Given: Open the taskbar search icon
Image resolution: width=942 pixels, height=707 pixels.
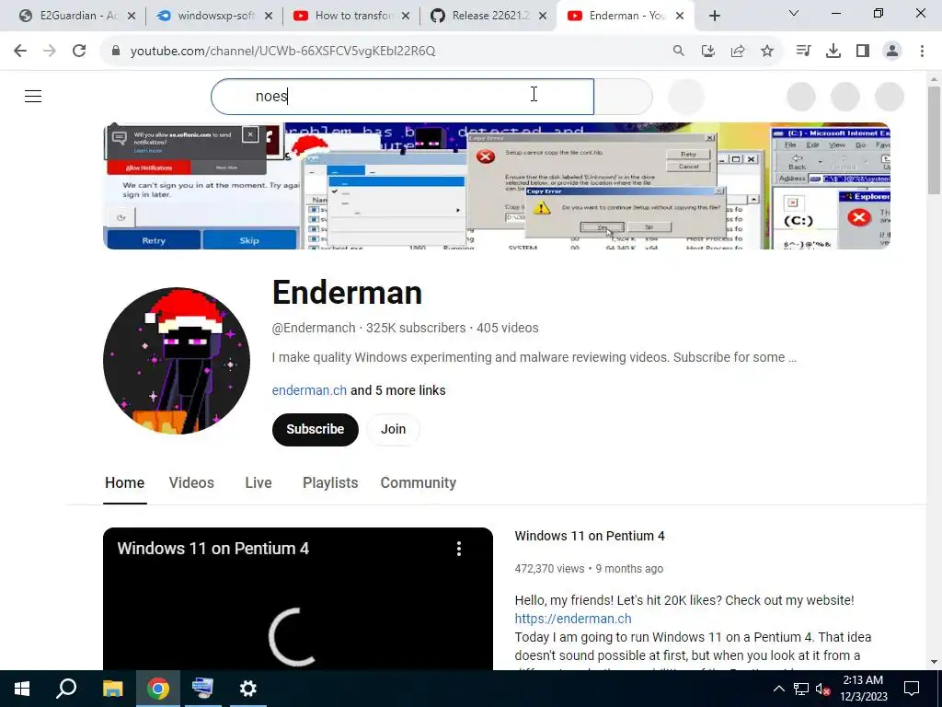Looking at the screenshot, I should coord(66,689).
